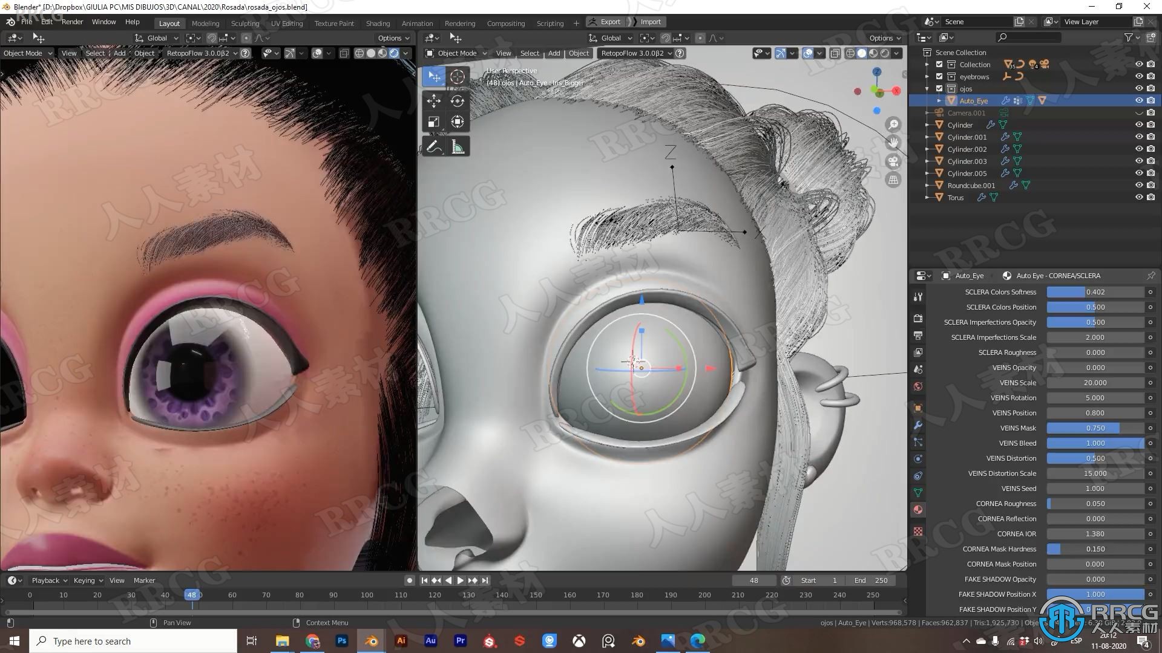Screen dimensions: 1162x653
Task: Open the Modifier properties wrench tab
Action: [918, 425]
